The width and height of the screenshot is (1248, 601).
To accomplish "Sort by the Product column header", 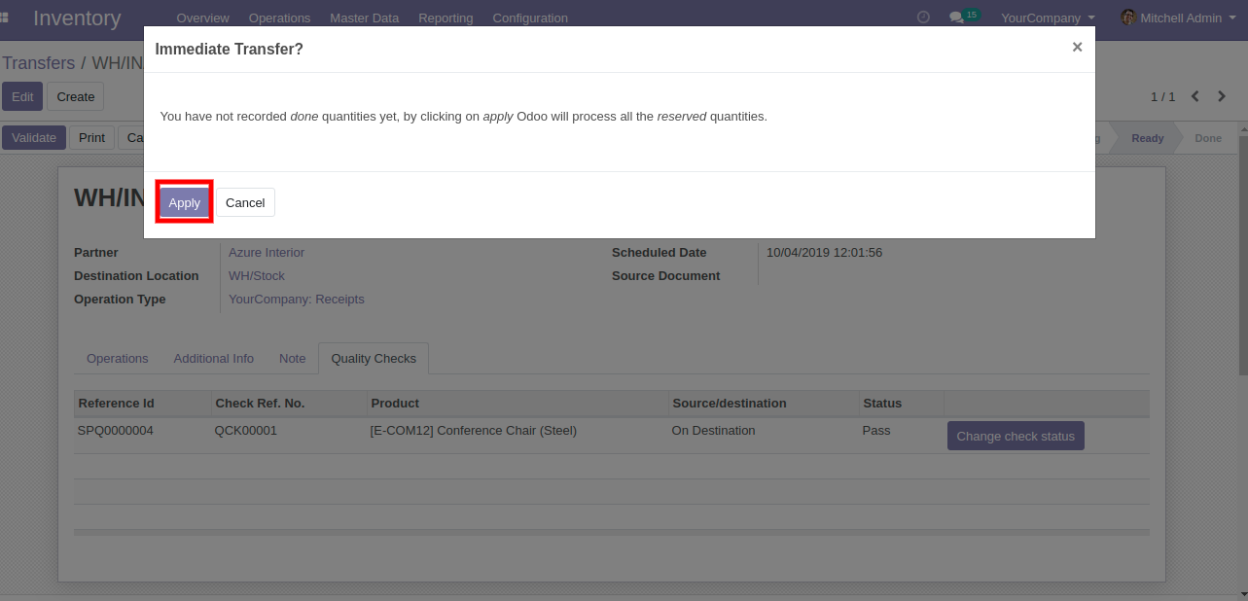I will point(395,403).
